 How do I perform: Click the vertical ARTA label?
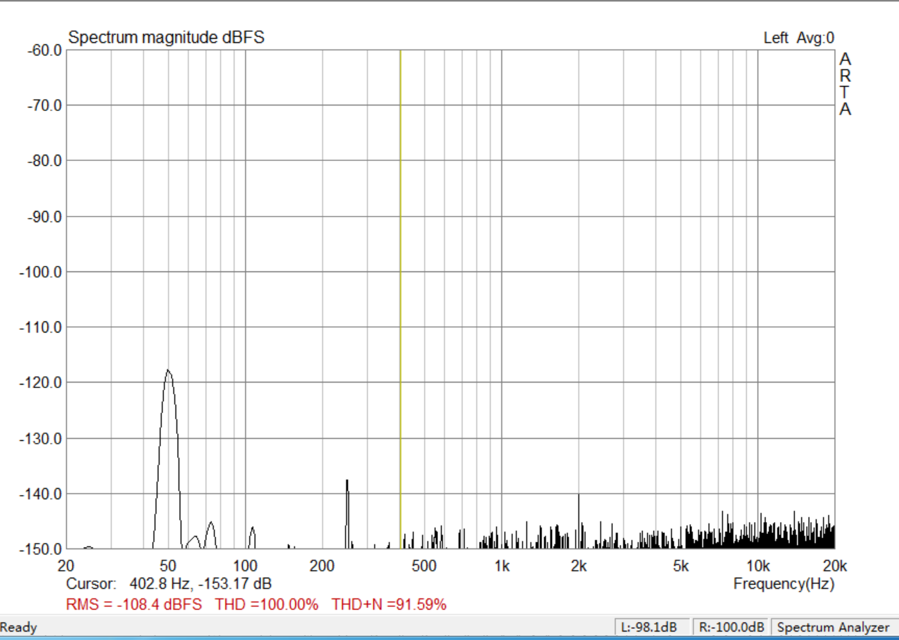pos(845,84)
